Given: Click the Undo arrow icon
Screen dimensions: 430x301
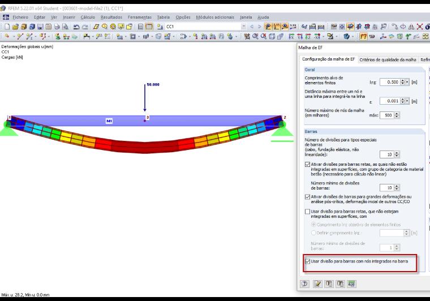Looking at the screenshot, I should (x=76, y=27).
